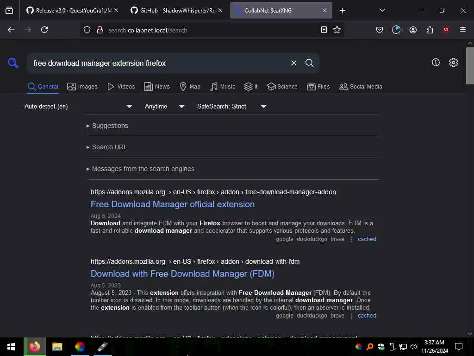This screenshot has height=356, width=474.
Task: Select the It search category
Action: (x=251, y=87)
